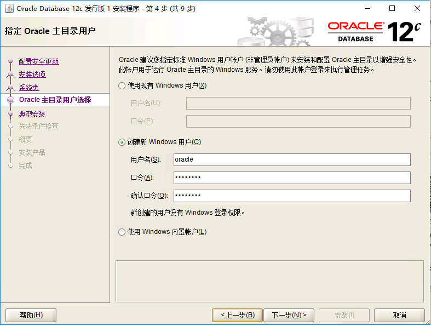Go back with 上一步(B) button
The width and height of the screenshot is (431, 326).
point(238,315)
